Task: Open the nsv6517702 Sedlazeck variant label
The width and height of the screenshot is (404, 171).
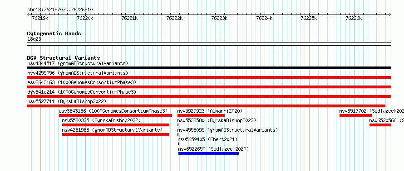Action: (x=371, y=111)
